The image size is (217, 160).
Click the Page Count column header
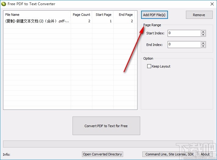pos(81,15)
